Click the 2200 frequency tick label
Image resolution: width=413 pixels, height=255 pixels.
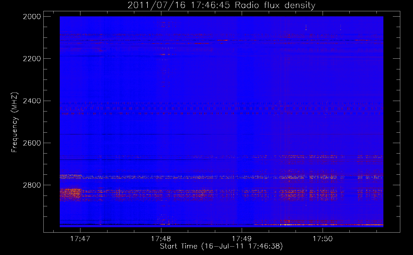32,59
